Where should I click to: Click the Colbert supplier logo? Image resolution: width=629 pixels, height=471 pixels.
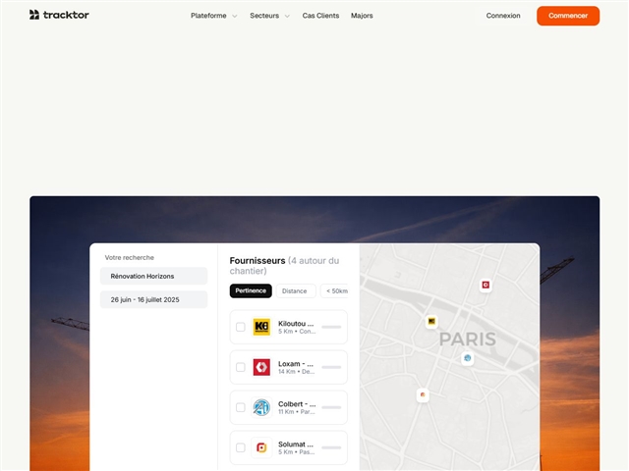coord(261,407)
